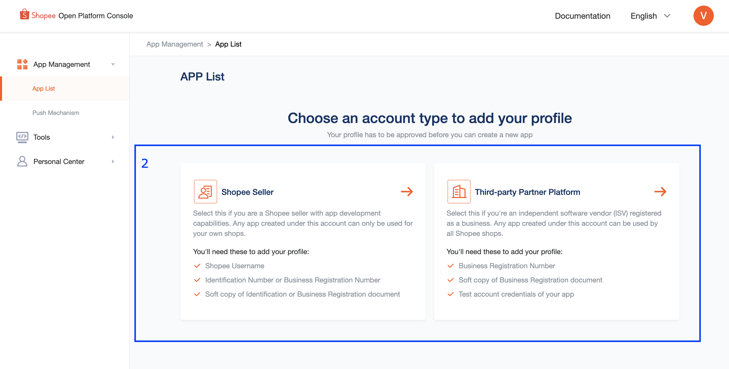Click App Management in the breadcrumb
Screen dimensions: 729x369
click(175, 44)
